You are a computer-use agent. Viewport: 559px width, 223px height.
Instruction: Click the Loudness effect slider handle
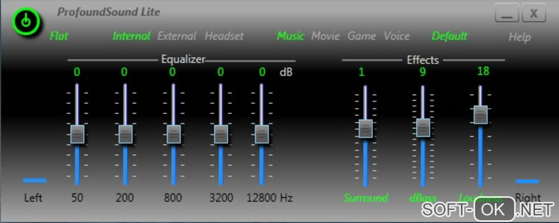coord(480,115)
